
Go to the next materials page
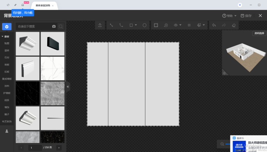point(59,148)
